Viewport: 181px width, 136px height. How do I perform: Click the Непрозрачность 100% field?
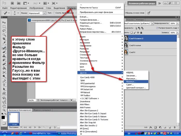point(173,23)
